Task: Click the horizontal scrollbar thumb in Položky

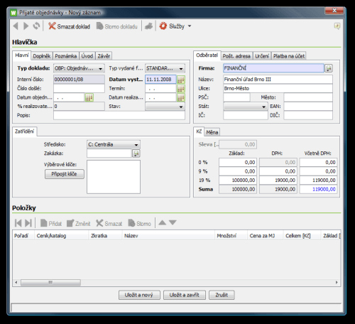Action: pos(50,283)
